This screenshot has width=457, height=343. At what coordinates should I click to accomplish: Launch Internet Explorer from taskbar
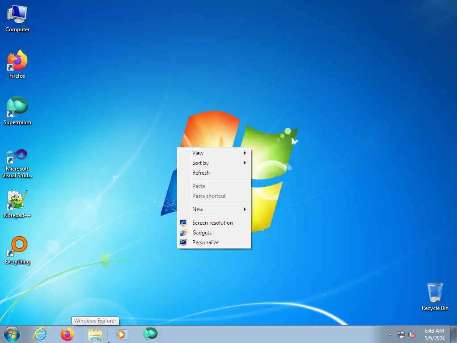[40, 334]
